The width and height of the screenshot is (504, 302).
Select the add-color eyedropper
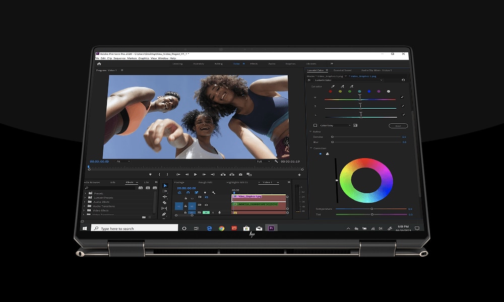(x=342, y=87)
